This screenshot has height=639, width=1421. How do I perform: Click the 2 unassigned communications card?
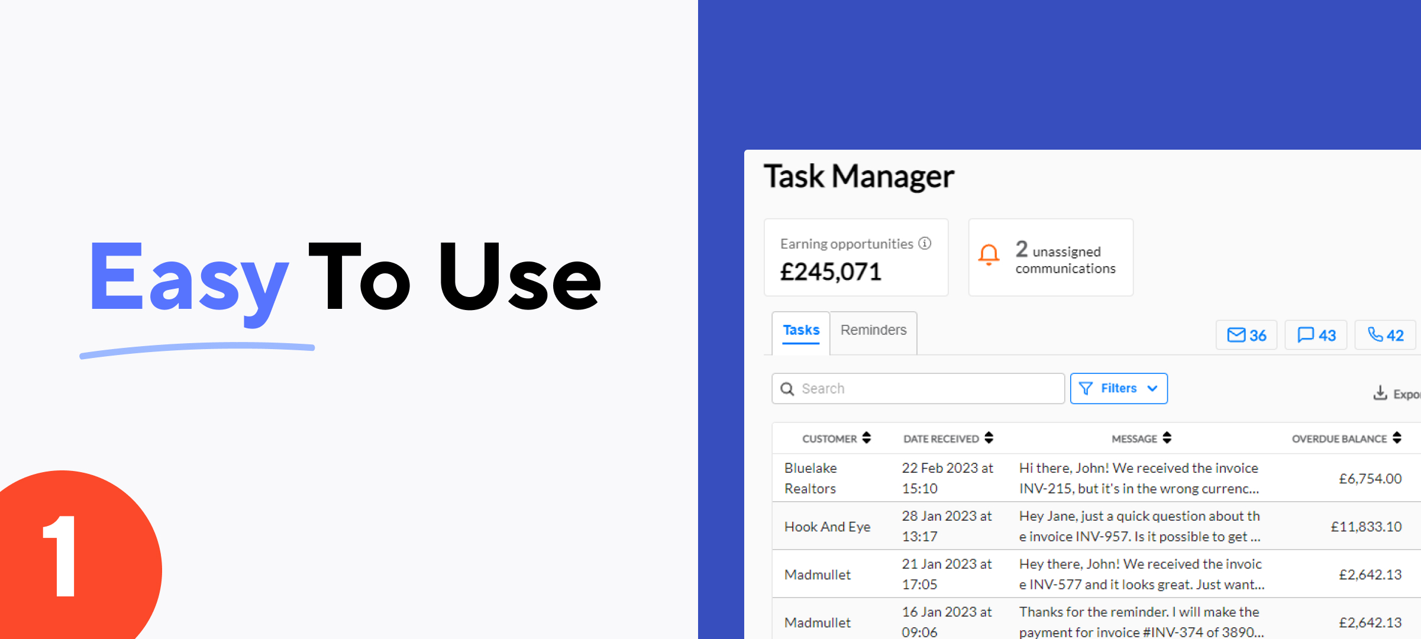[1051, 257]
